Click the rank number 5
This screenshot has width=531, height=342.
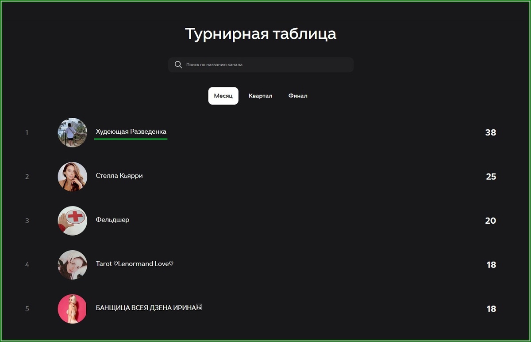click(27, 309)
